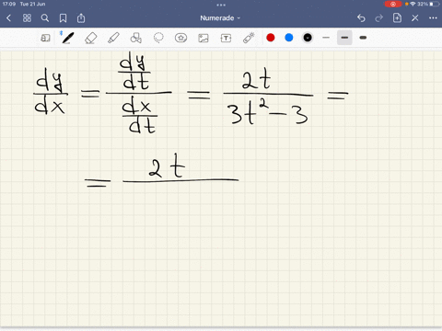Close editing with the X icon
Image resolution: width=442 pixels, height=331 pixels.
pos(415,18)
